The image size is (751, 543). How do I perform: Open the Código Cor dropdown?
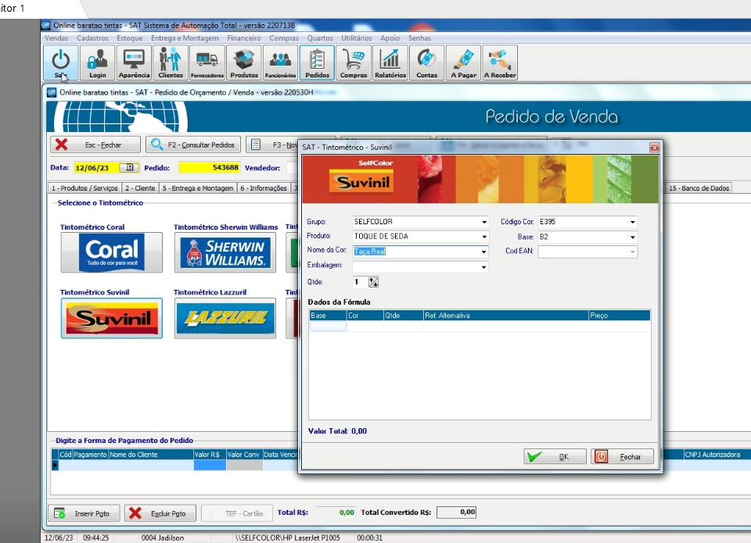(x=632, y=222)
